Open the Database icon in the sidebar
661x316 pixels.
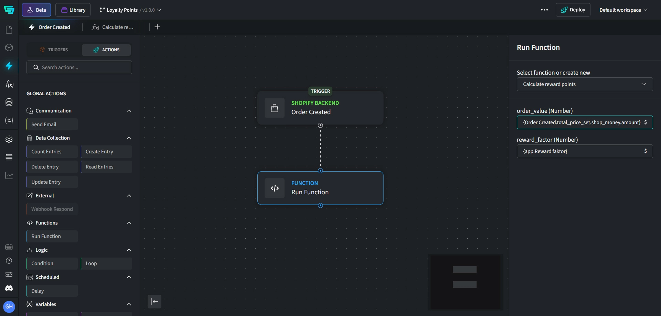pos(9,102)
